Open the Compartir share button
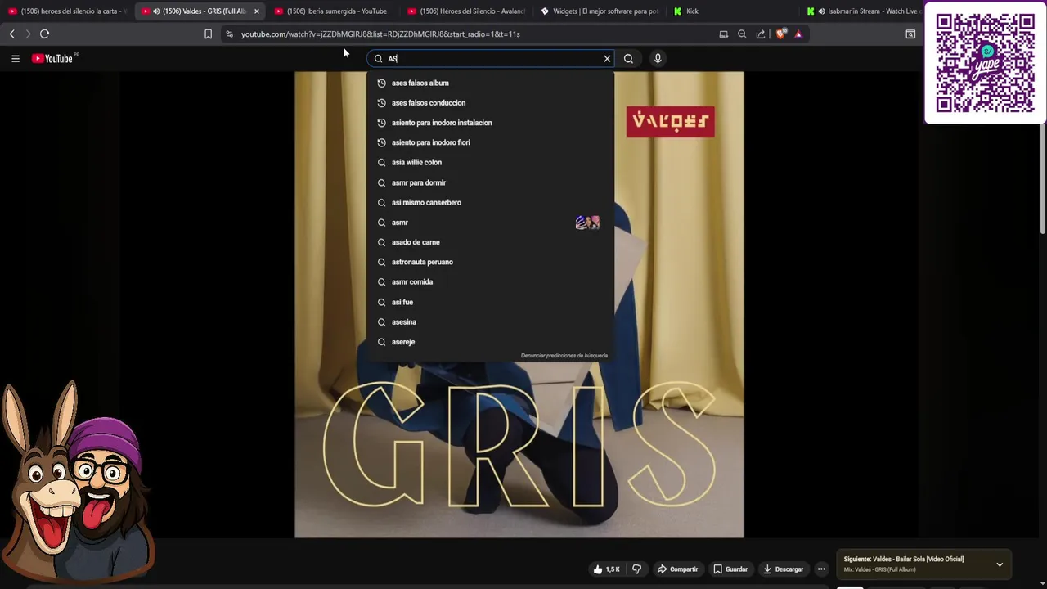 click(x=678, y=569)
